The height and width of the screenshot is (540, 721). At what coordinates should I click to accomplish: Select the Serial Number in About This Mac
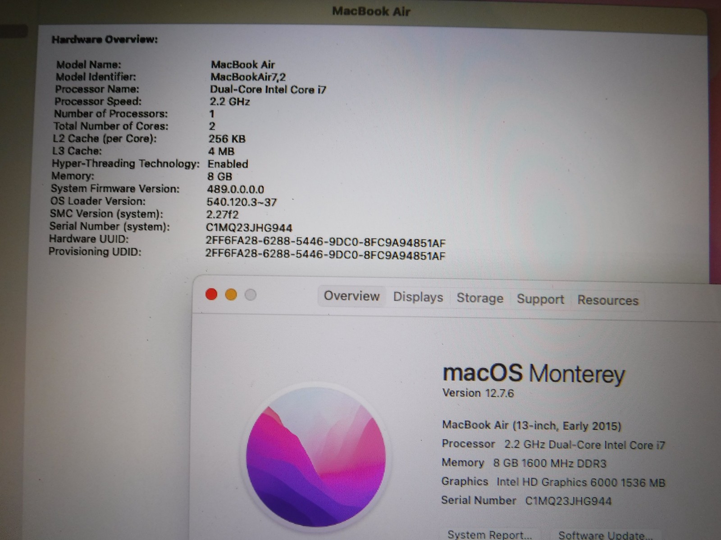[568, 501]
